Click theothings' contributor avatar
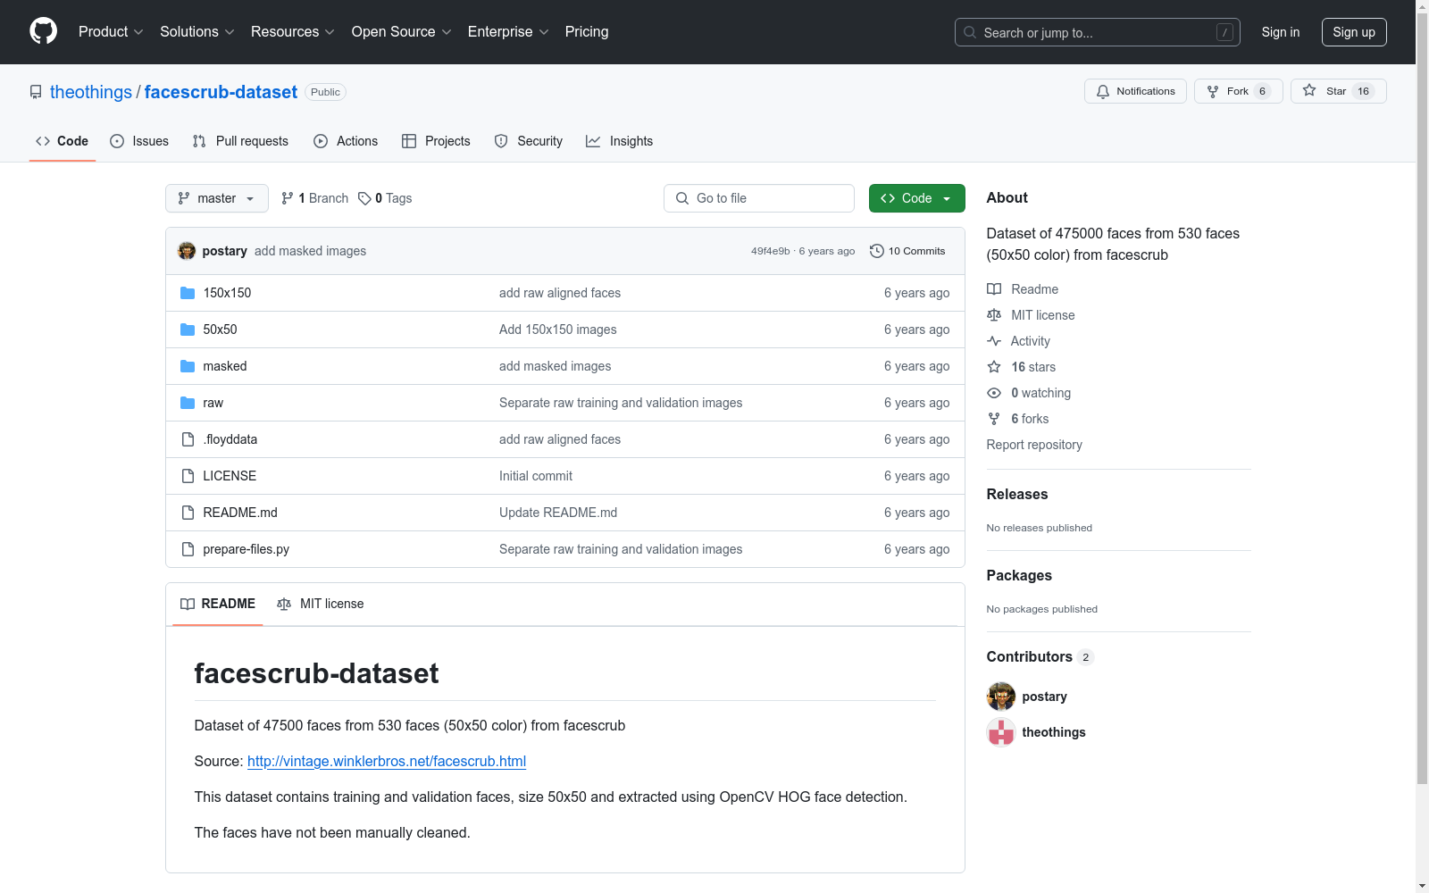The image size is (1429, 893). [x=1001, y=732]
